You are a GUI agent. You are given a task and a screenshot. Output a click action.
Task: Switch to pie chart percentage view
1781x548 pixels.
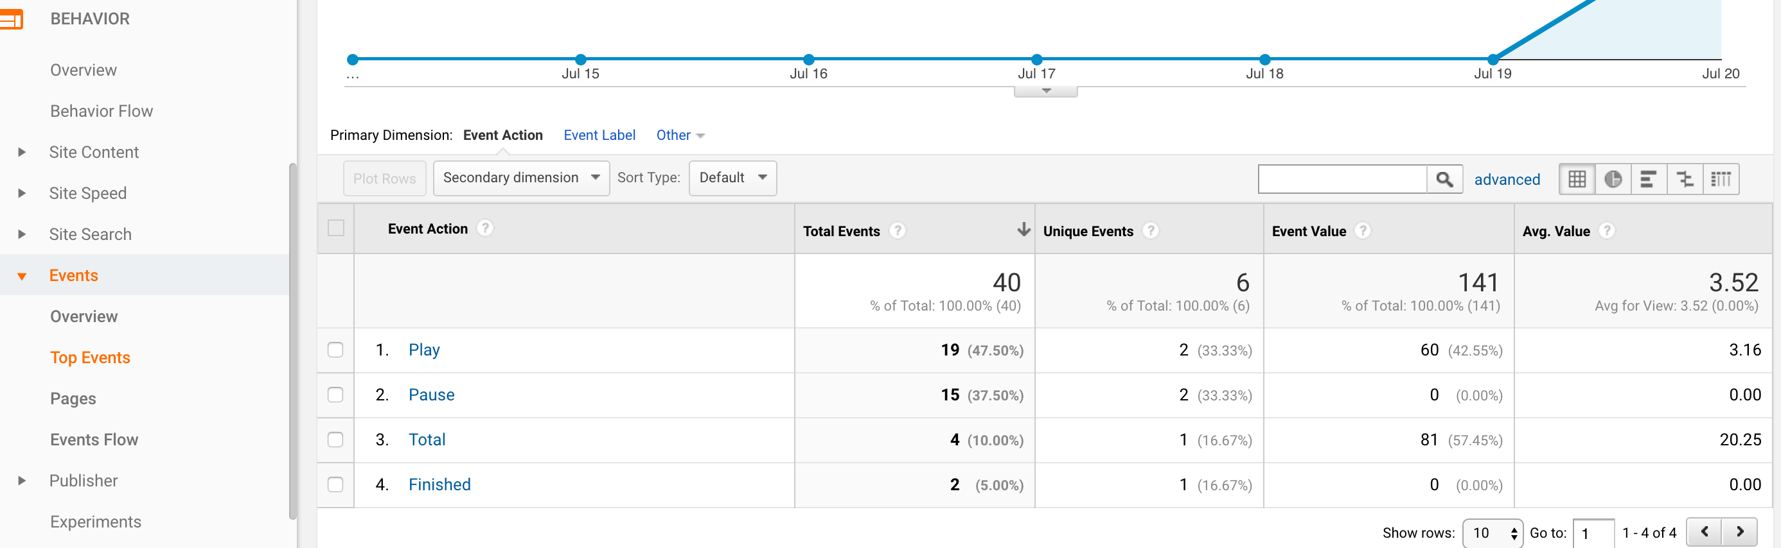tap(1613, 180)
